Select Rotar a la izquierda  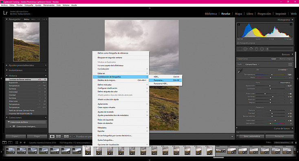[121, 120]
